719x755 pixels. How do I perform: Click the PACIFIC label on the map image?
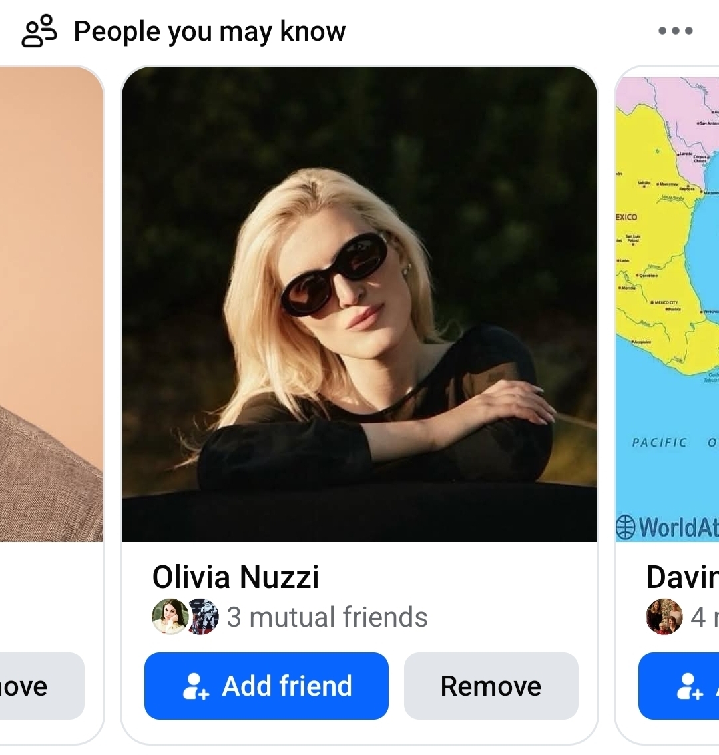(659, 442)
